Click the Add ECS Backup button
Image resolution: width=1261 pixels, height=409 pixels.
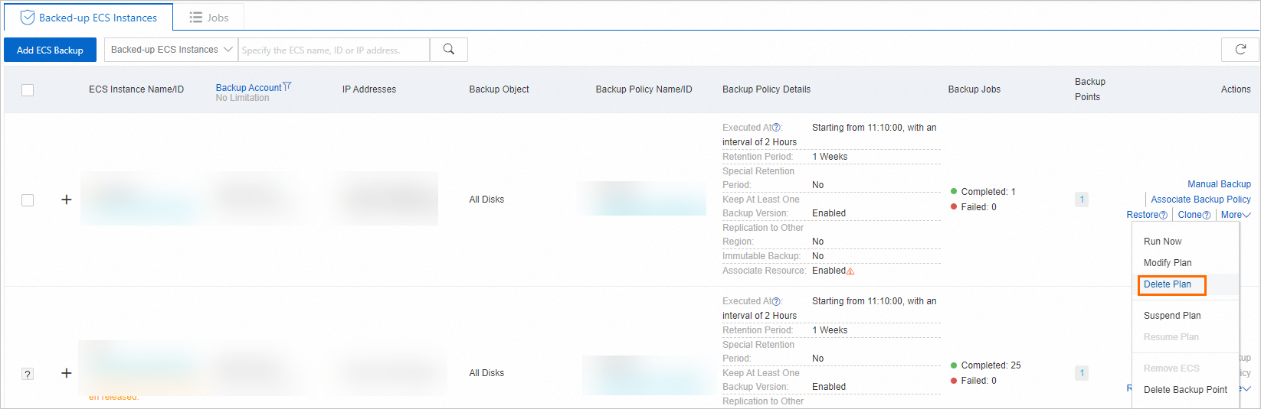tap(50, 50)
